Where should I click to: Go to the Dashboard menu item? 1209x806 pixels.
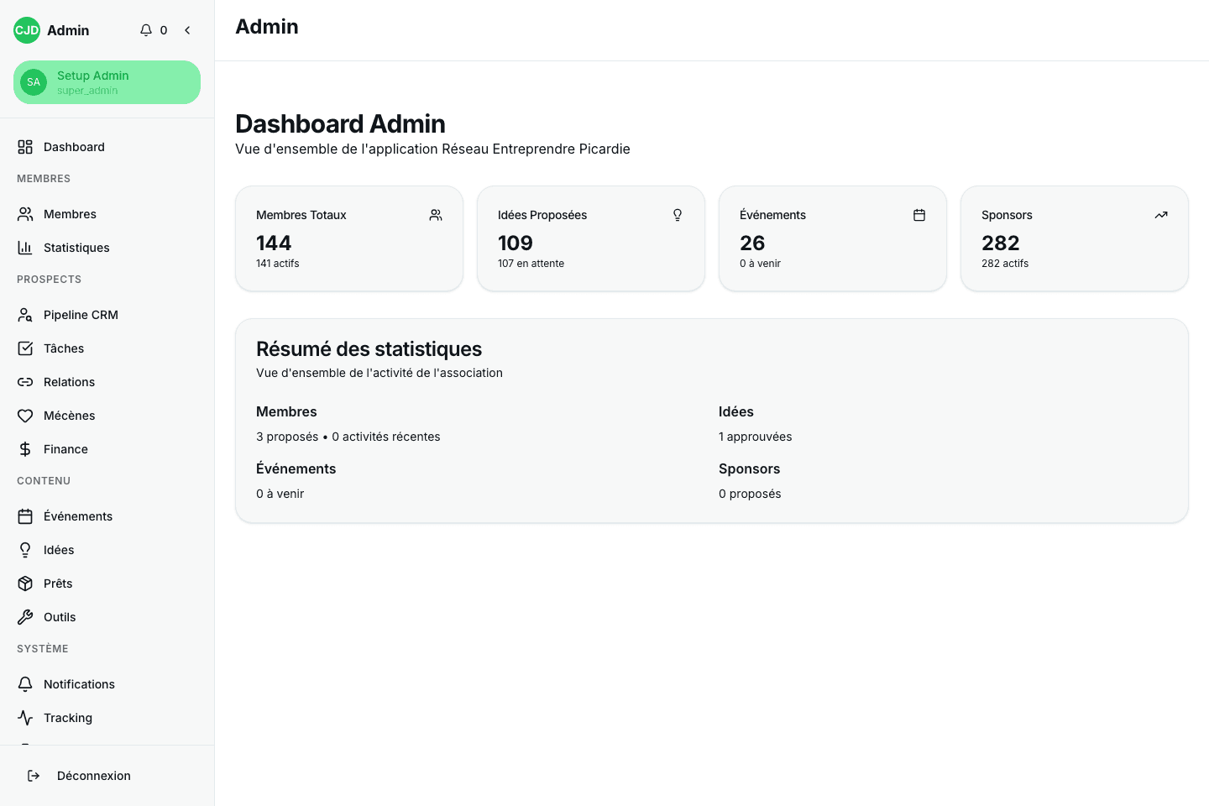pos(107,147)
